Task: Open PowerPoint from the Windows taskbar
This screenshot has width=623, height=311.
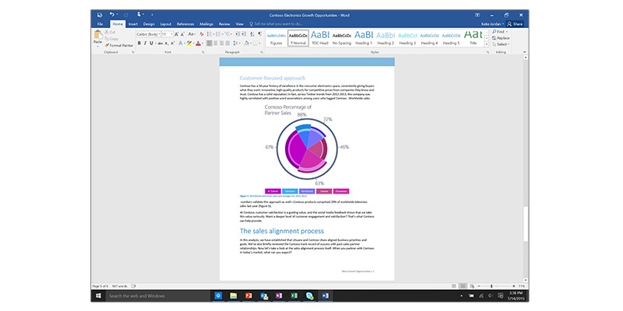Action: (x=248, y=296)
